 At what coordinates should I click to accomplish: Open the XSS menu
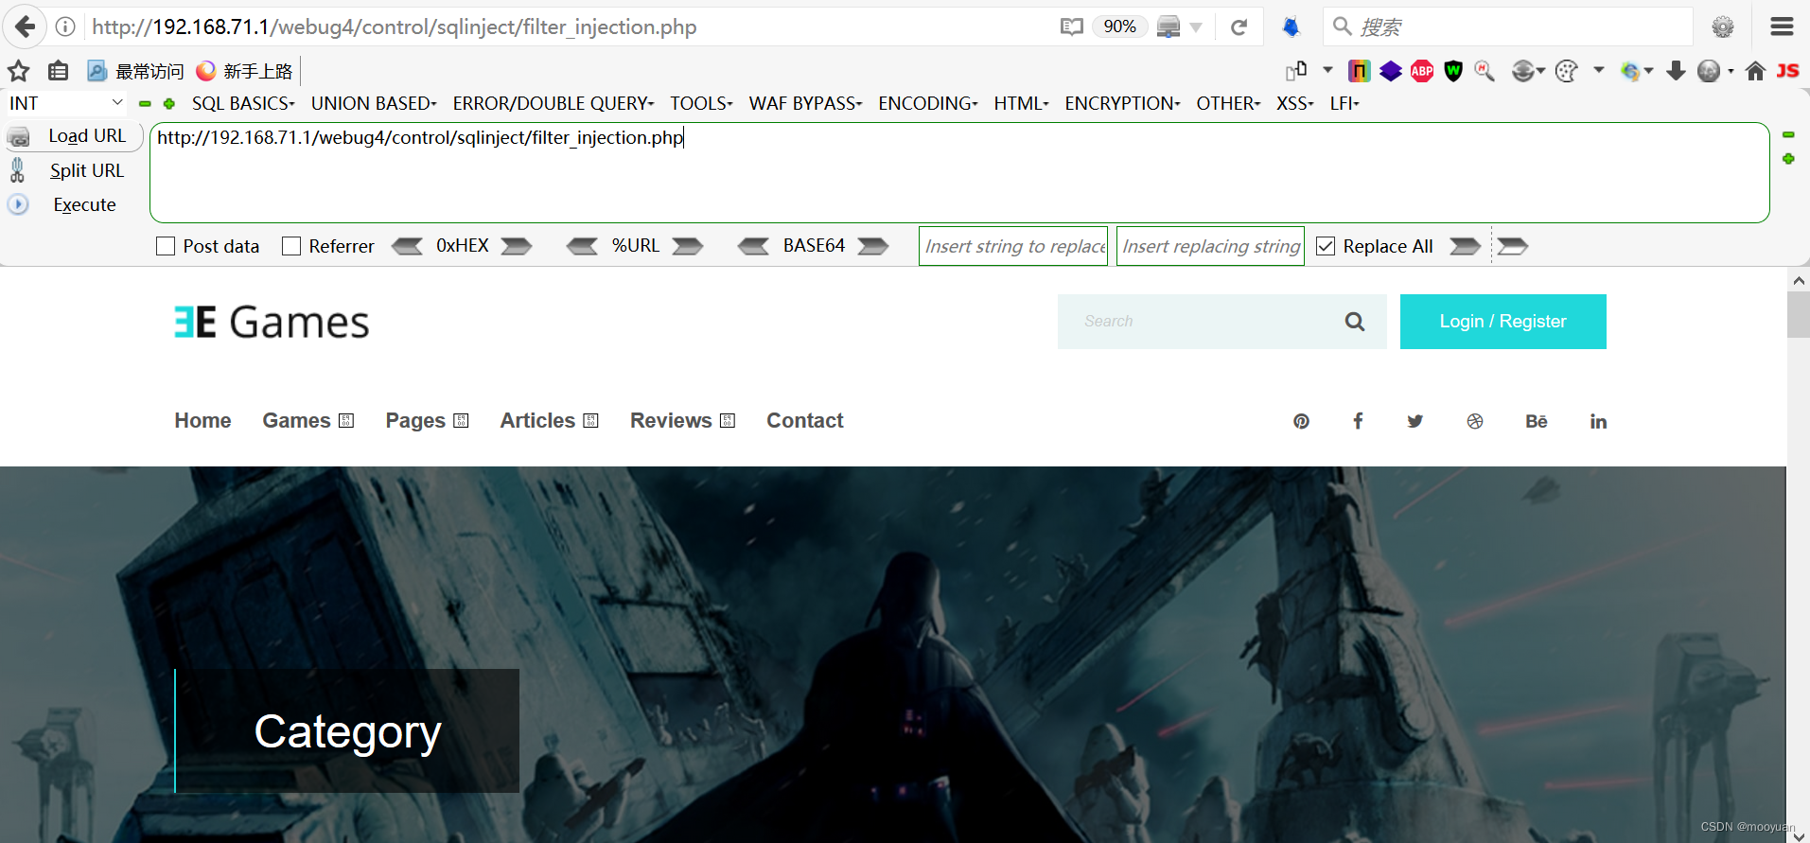[1294, 103]
